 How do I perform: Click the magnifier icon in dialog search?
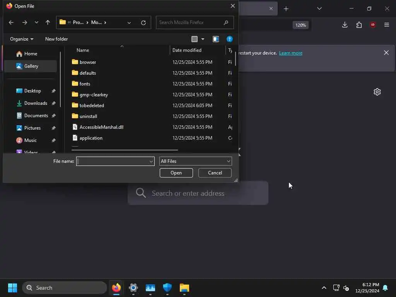(x=226, y=22)
